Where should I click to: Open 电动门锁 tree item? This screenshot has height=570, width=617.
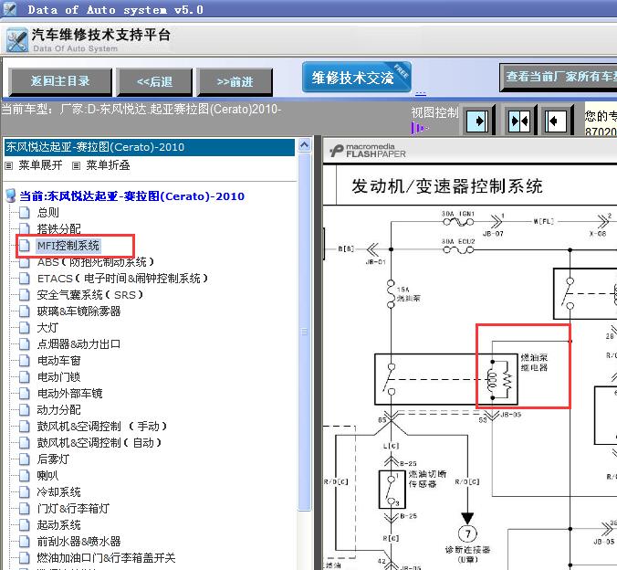(x=58, y=377)
